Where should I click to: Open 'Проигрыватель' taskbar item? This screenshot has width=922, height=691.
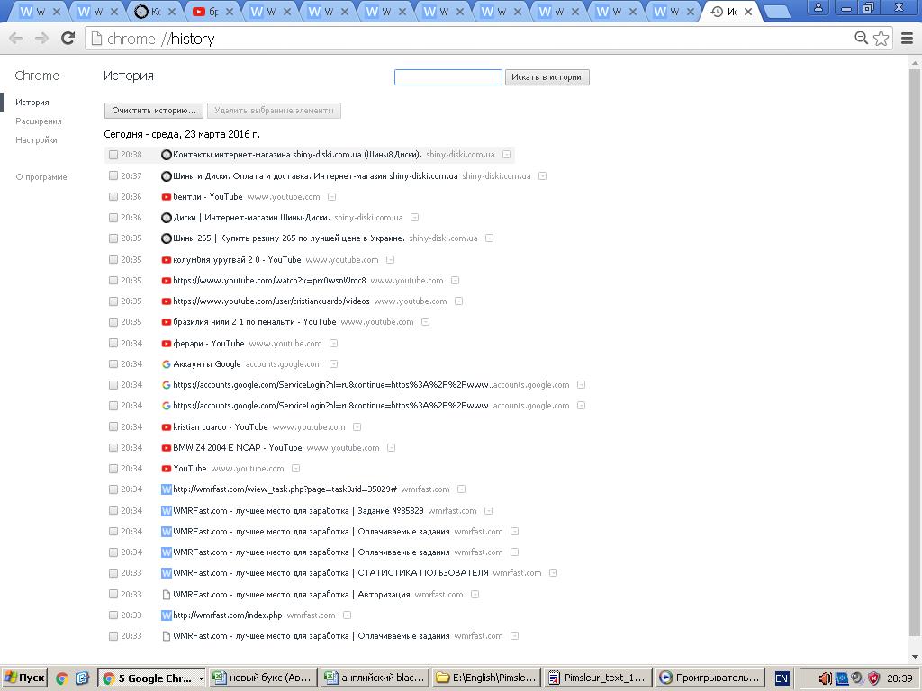coord(710,678)
